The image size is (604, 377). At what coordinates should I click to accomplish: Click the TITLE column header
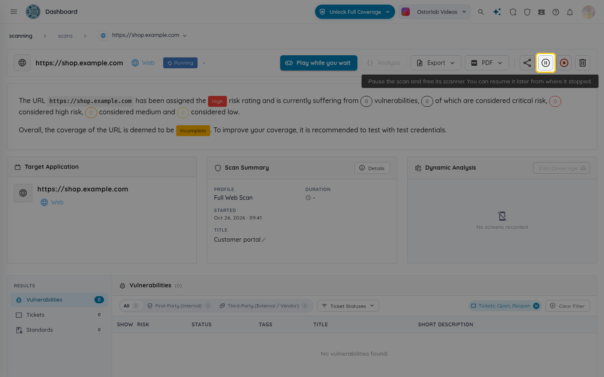[320, 325]
